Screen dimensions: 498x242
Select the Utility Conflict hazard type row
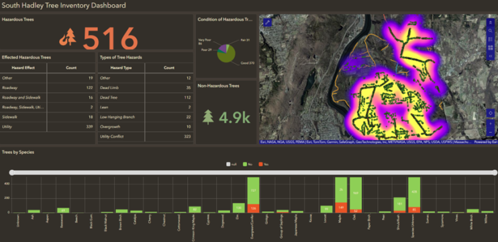[146, 136]
